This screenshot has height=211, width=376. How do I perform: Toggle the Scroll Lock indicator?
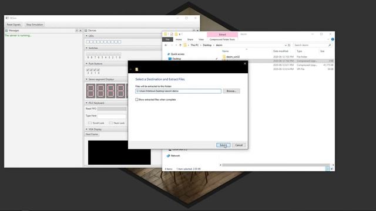[90, 123]
